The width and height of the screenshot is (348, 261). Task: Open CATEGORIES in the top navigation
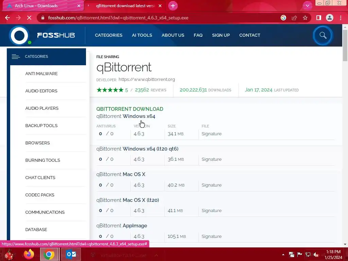(108, 35)
